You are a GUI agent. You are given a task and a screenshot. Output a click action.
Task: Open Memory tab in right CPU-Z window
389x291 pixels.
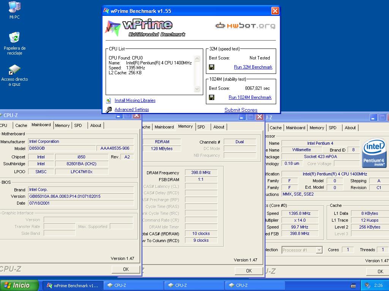pos(317,128)
